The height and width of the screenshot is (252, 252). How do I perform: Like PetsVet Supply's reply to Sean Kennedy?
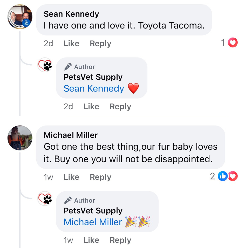pyautogui.click(x=91, y=107)
